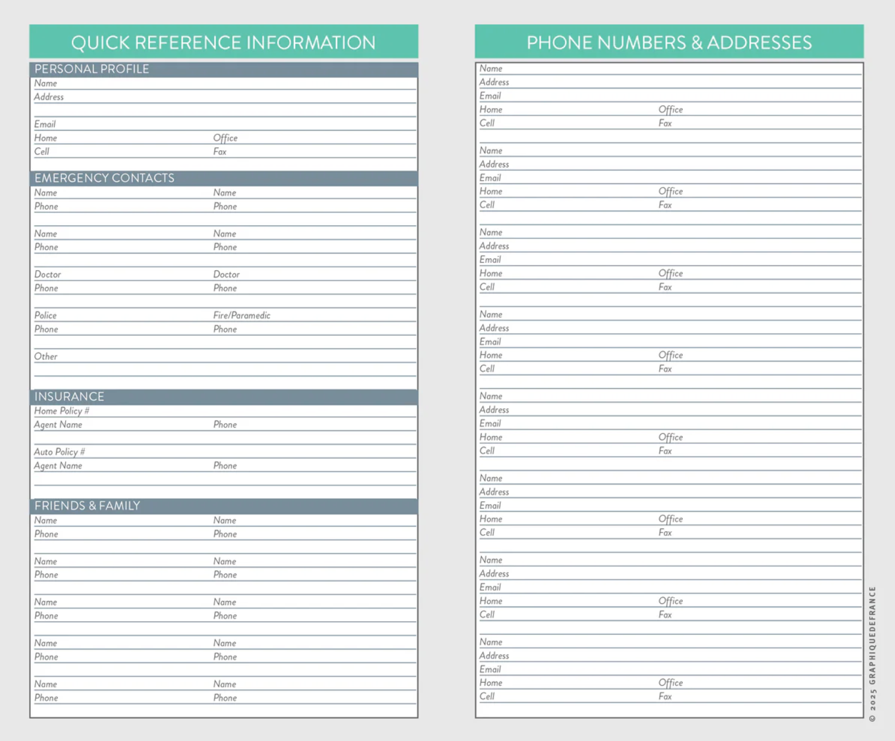895x741 pixels.
Task: Click the Name line in Personal Profile
Action: 225,84
